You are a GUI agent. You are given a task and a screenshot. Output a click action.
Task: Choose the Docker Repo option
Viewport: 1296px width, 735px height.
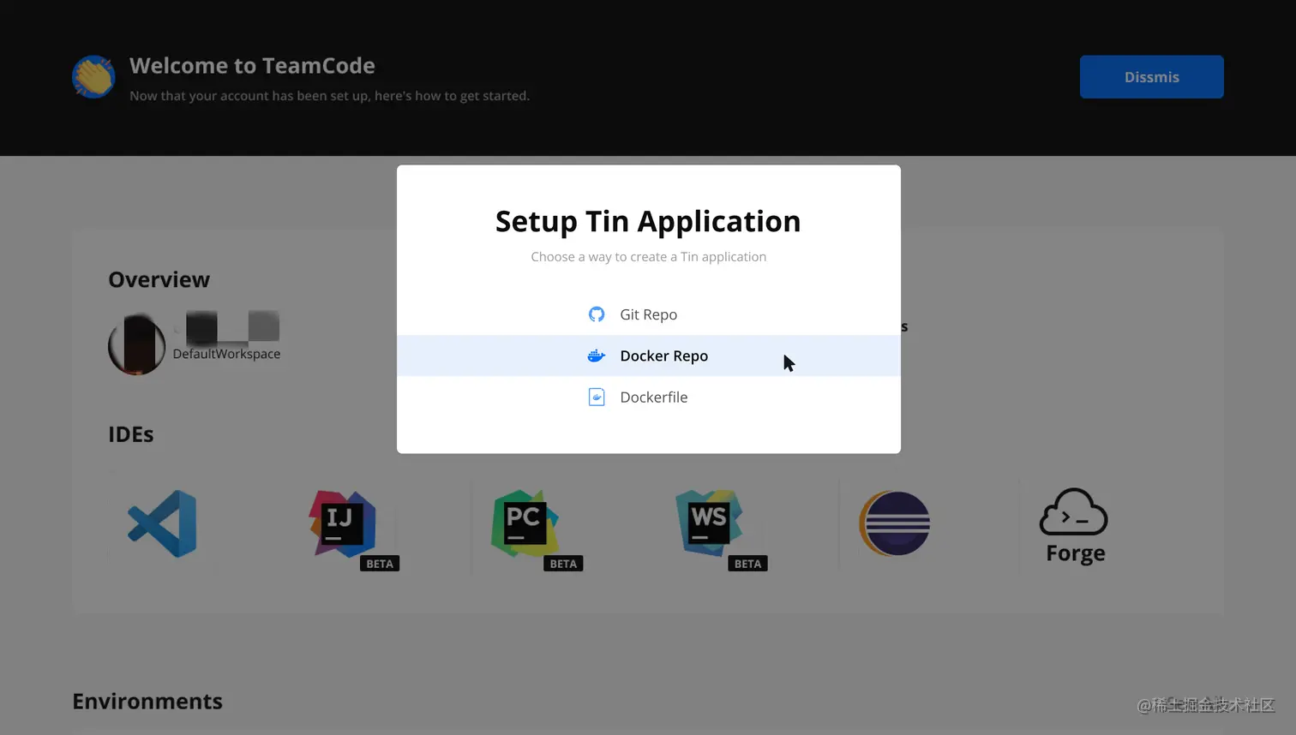[x=663, y=356]
